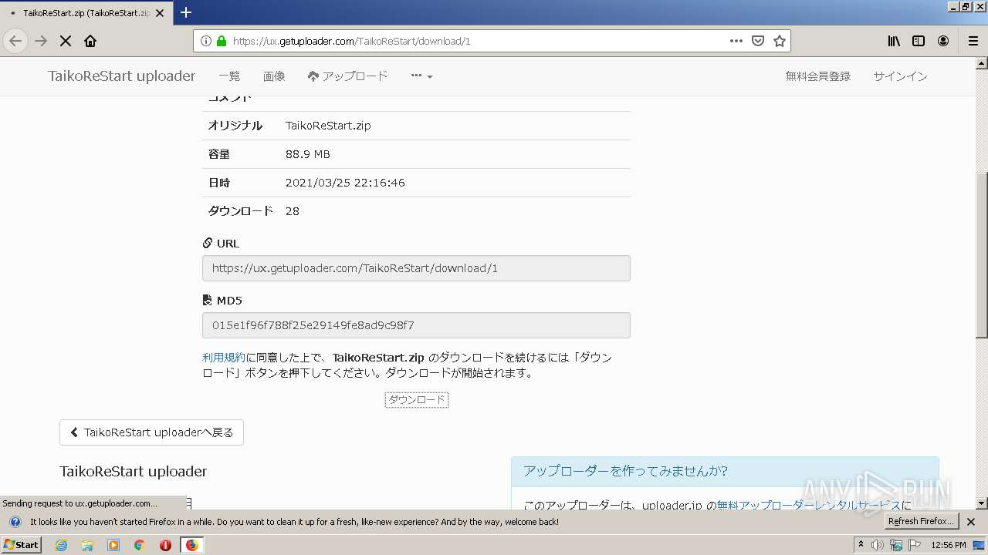
Task: Open 一覧 navigation menu item
Action: pyautogui.click(x=229, y=76)
